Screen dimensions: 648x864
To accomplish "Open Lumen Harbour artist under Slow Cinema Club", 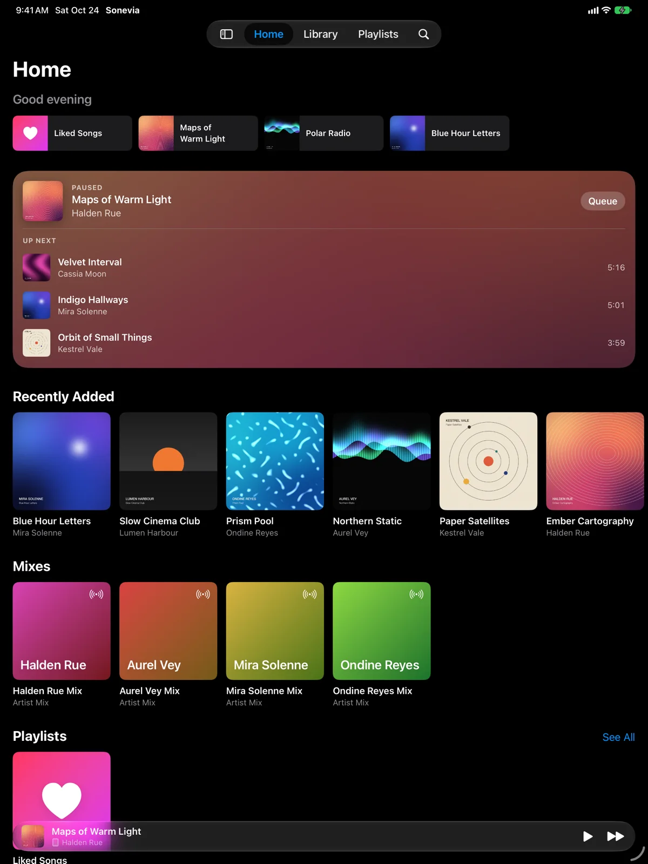I will (x=148, y=533).
